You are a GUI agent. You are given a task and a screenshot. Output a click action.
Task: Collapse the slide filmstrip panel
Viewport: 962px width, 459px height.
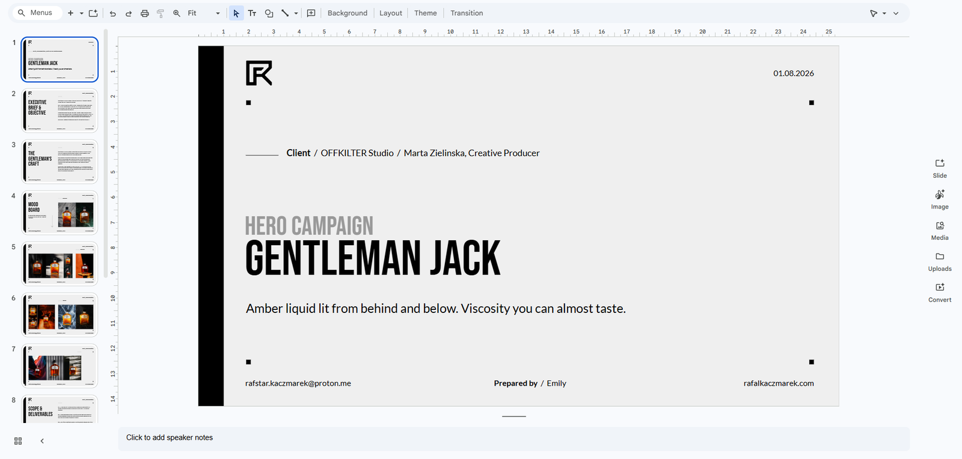point(42,441)
